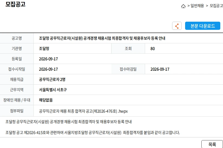Image resolution: width=223 pixels, height=148 pixels.
Task: Click the 조회 count value 80
Action: click(x=153, y=49)
